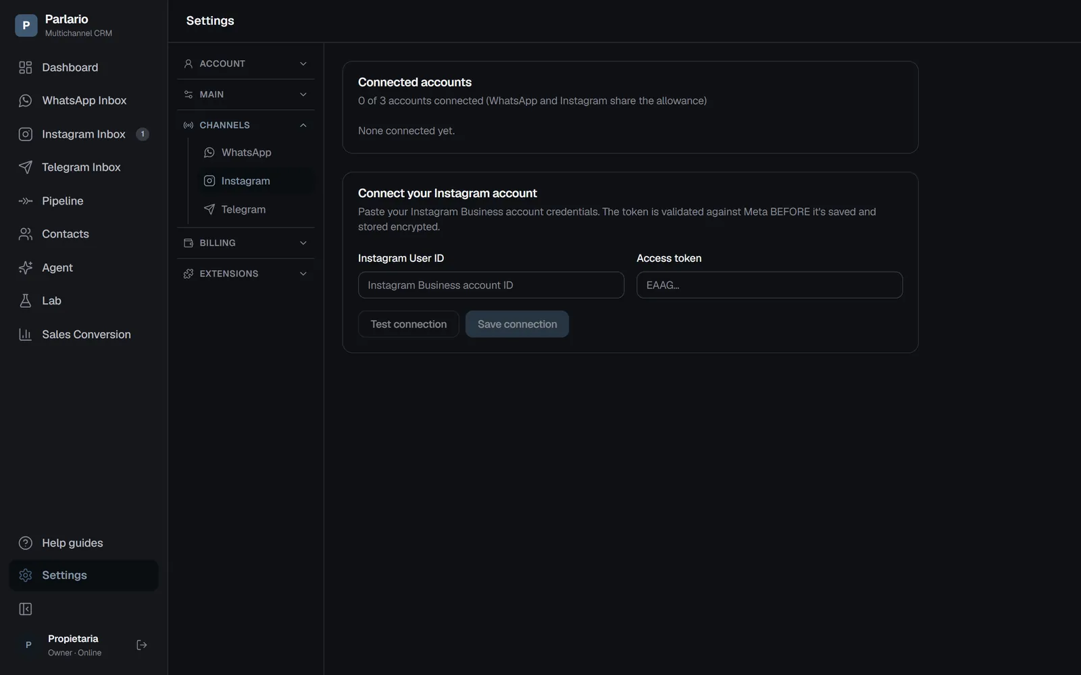The height and width of the screenshot is (675, 1081).
Task: Click the Propietaria avatar circle
Action: (28, 645)
